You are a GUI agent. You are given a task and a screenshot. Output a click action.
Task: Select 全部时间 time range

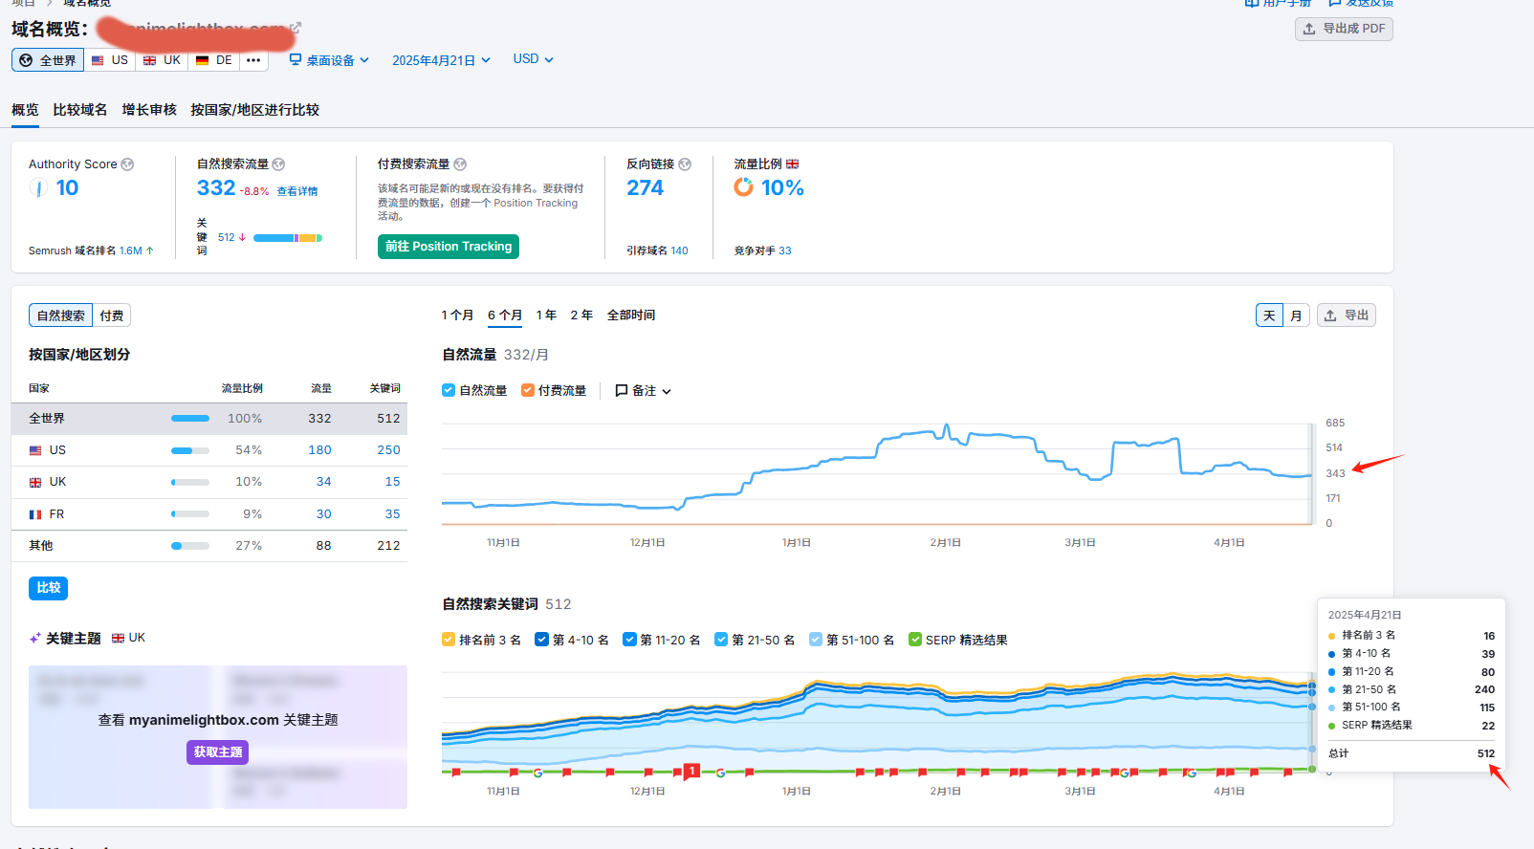[631, 316]
